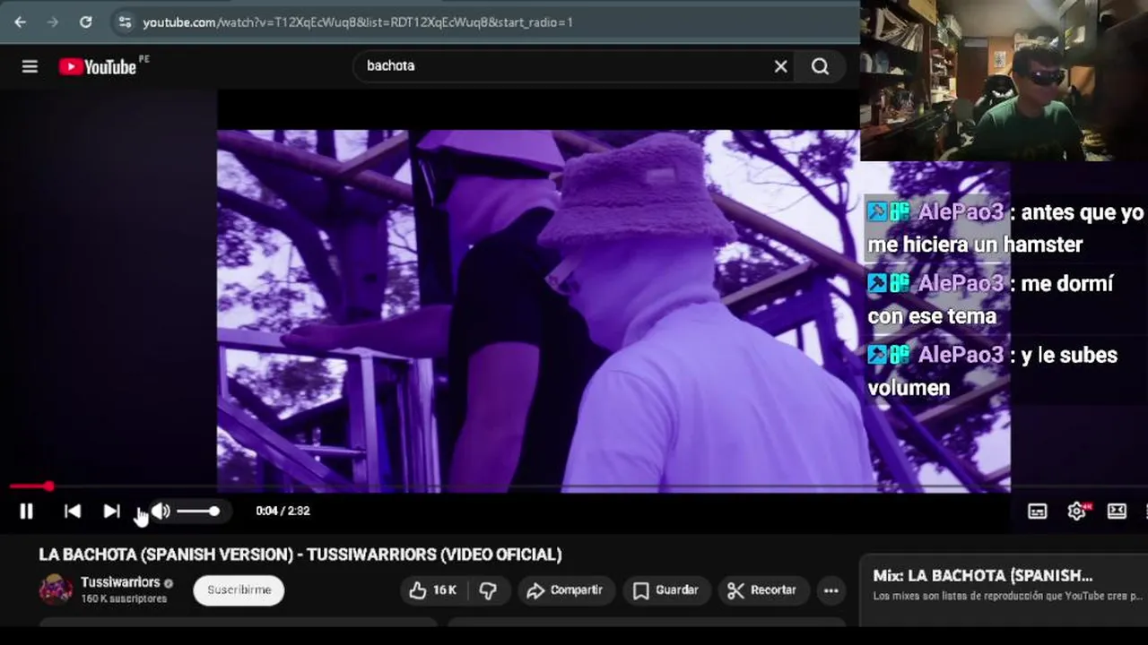Viewport: 1148px width, 645px height.
Task: Click "160 K suscriptores" text
Action: pyautogui.click(x=124, y=598)
